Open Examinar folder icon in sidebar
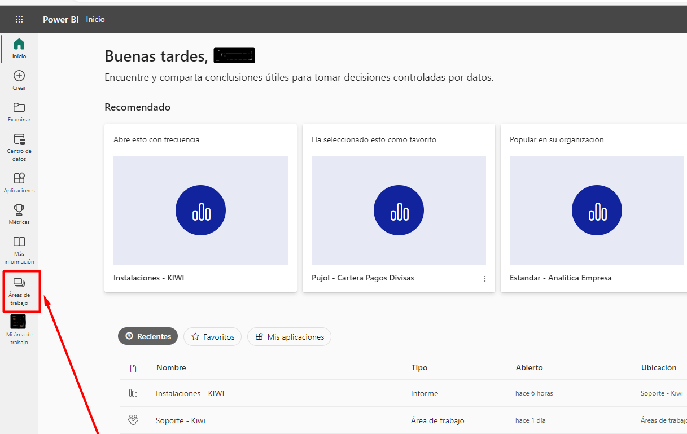Viewport: 687px width, 434px height. [x=19, y=107]
